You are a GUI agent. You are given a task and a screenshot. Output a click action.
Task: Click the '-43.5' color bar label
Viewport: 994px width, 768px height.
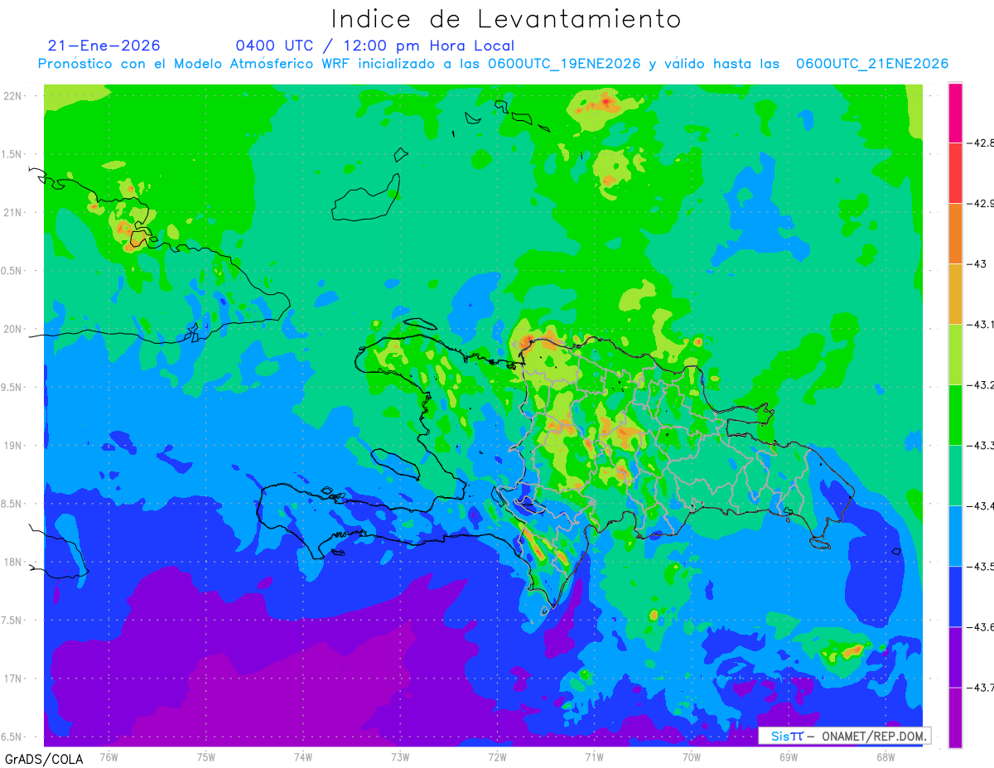[982, 566]
